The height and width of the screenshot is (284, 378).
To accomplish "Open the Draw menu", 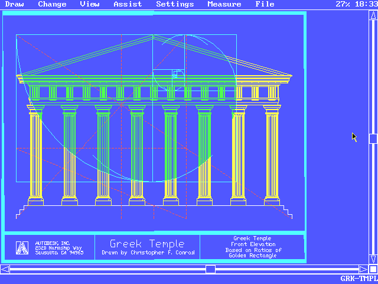I will (x=14, y=4).
